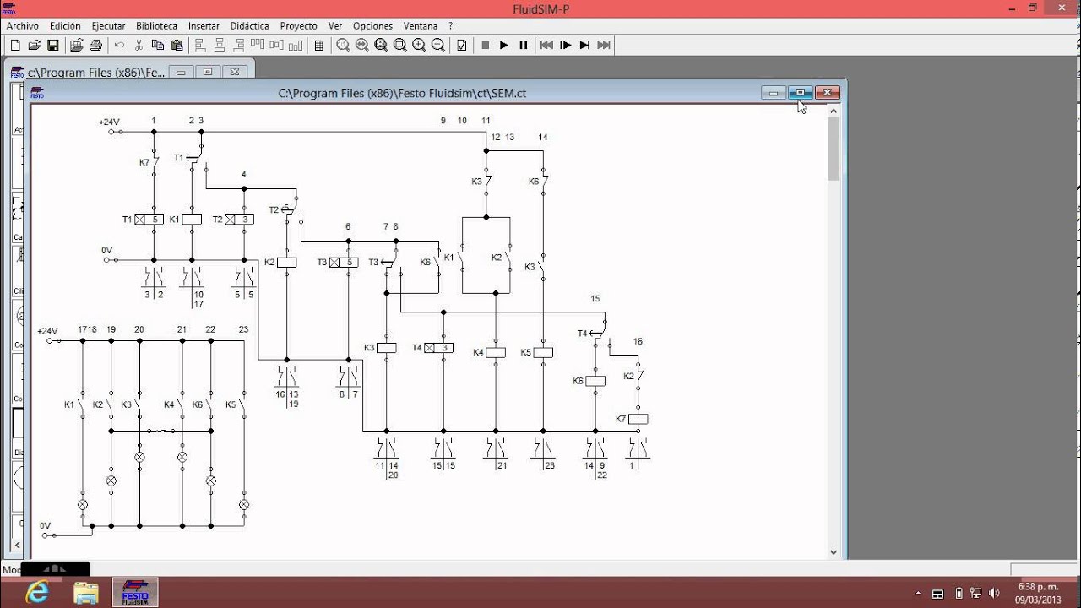This screenshot has height=608, width=1081.
Task: Cut the selection with the scissors icon
Action: click(139, 46)
